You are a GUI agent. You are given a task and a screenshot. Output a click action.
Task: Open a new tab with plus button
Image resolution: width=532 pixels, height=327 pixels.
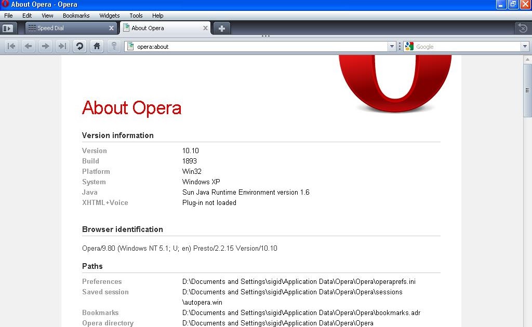click(221, 29)
